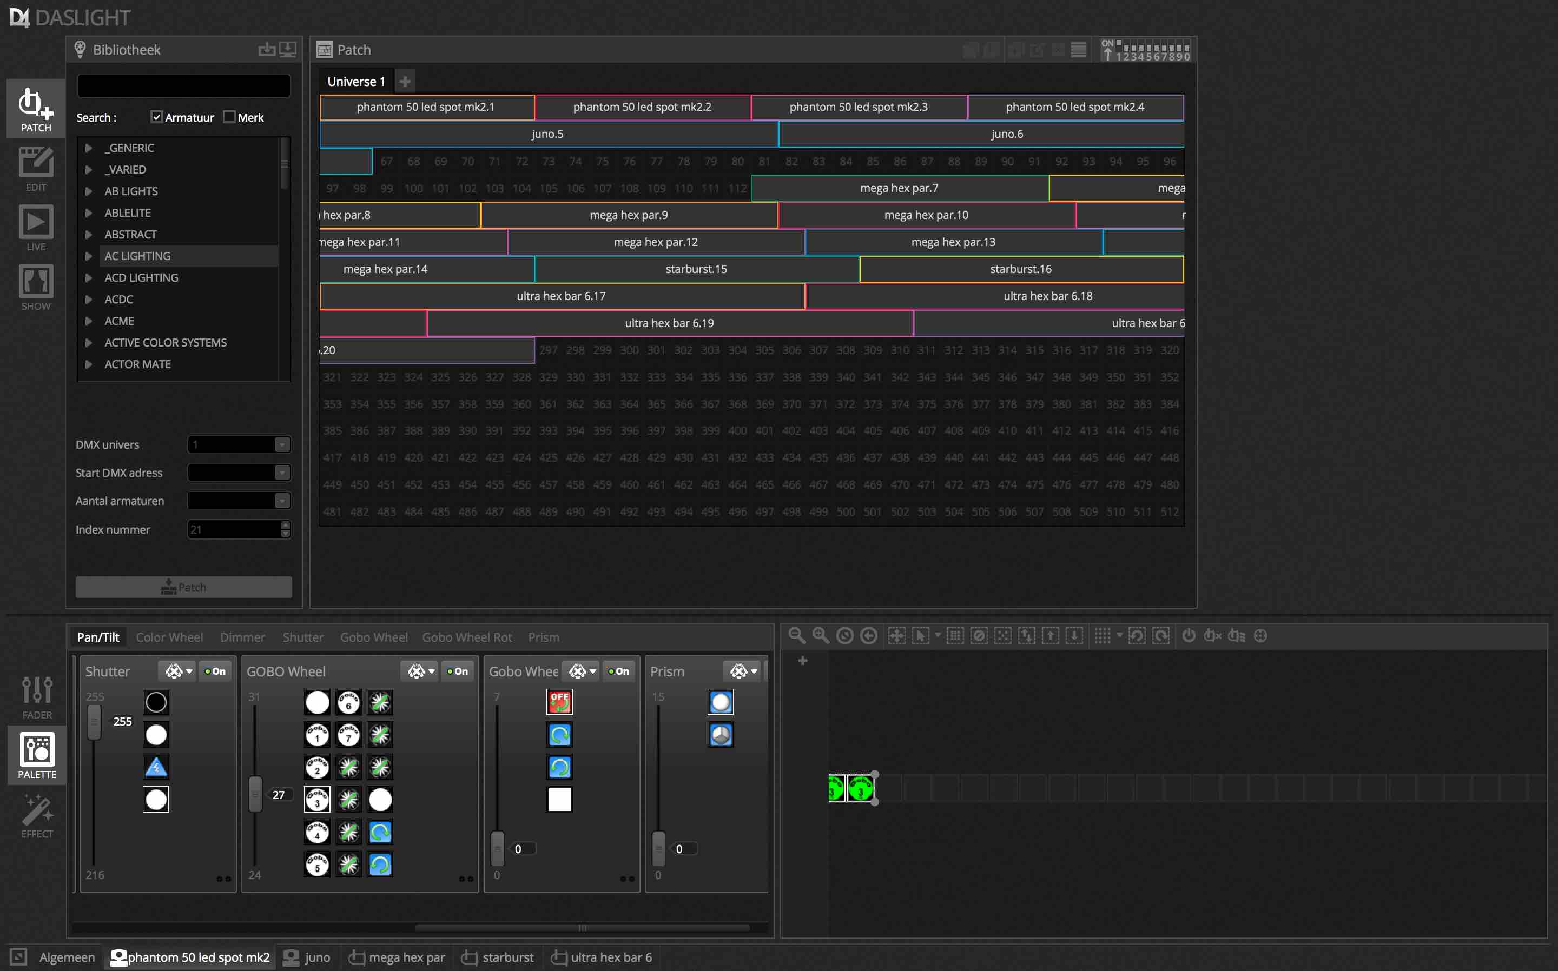This screenshot has height=971, width=1558.
Task: Switch to EDIT mode
Action: coord(36,169)
